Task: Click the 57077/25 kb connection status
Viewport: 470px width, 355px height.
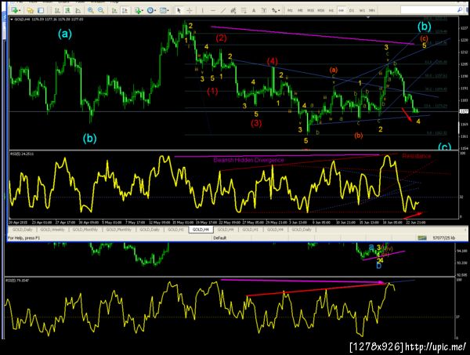Action: 443,237
